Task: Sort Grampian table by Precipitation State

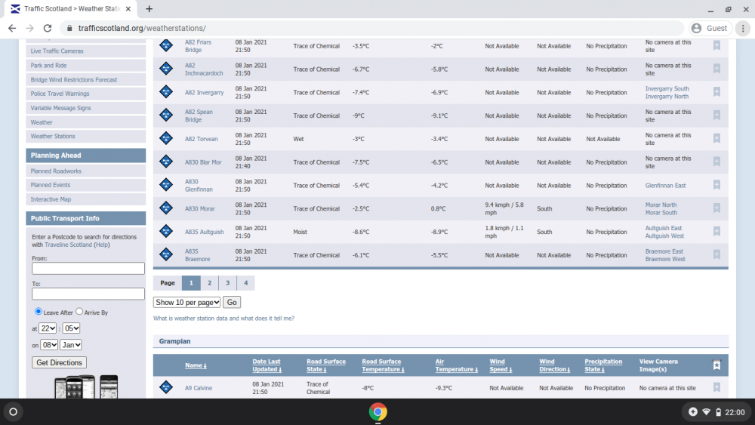Action: click(603, 365)
